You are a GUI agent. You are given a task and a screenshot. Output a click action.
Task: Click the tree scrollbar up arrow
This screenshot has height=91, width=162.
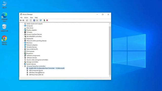point(110,24)
